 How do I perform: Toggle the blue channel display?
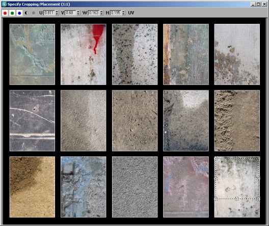19,13
